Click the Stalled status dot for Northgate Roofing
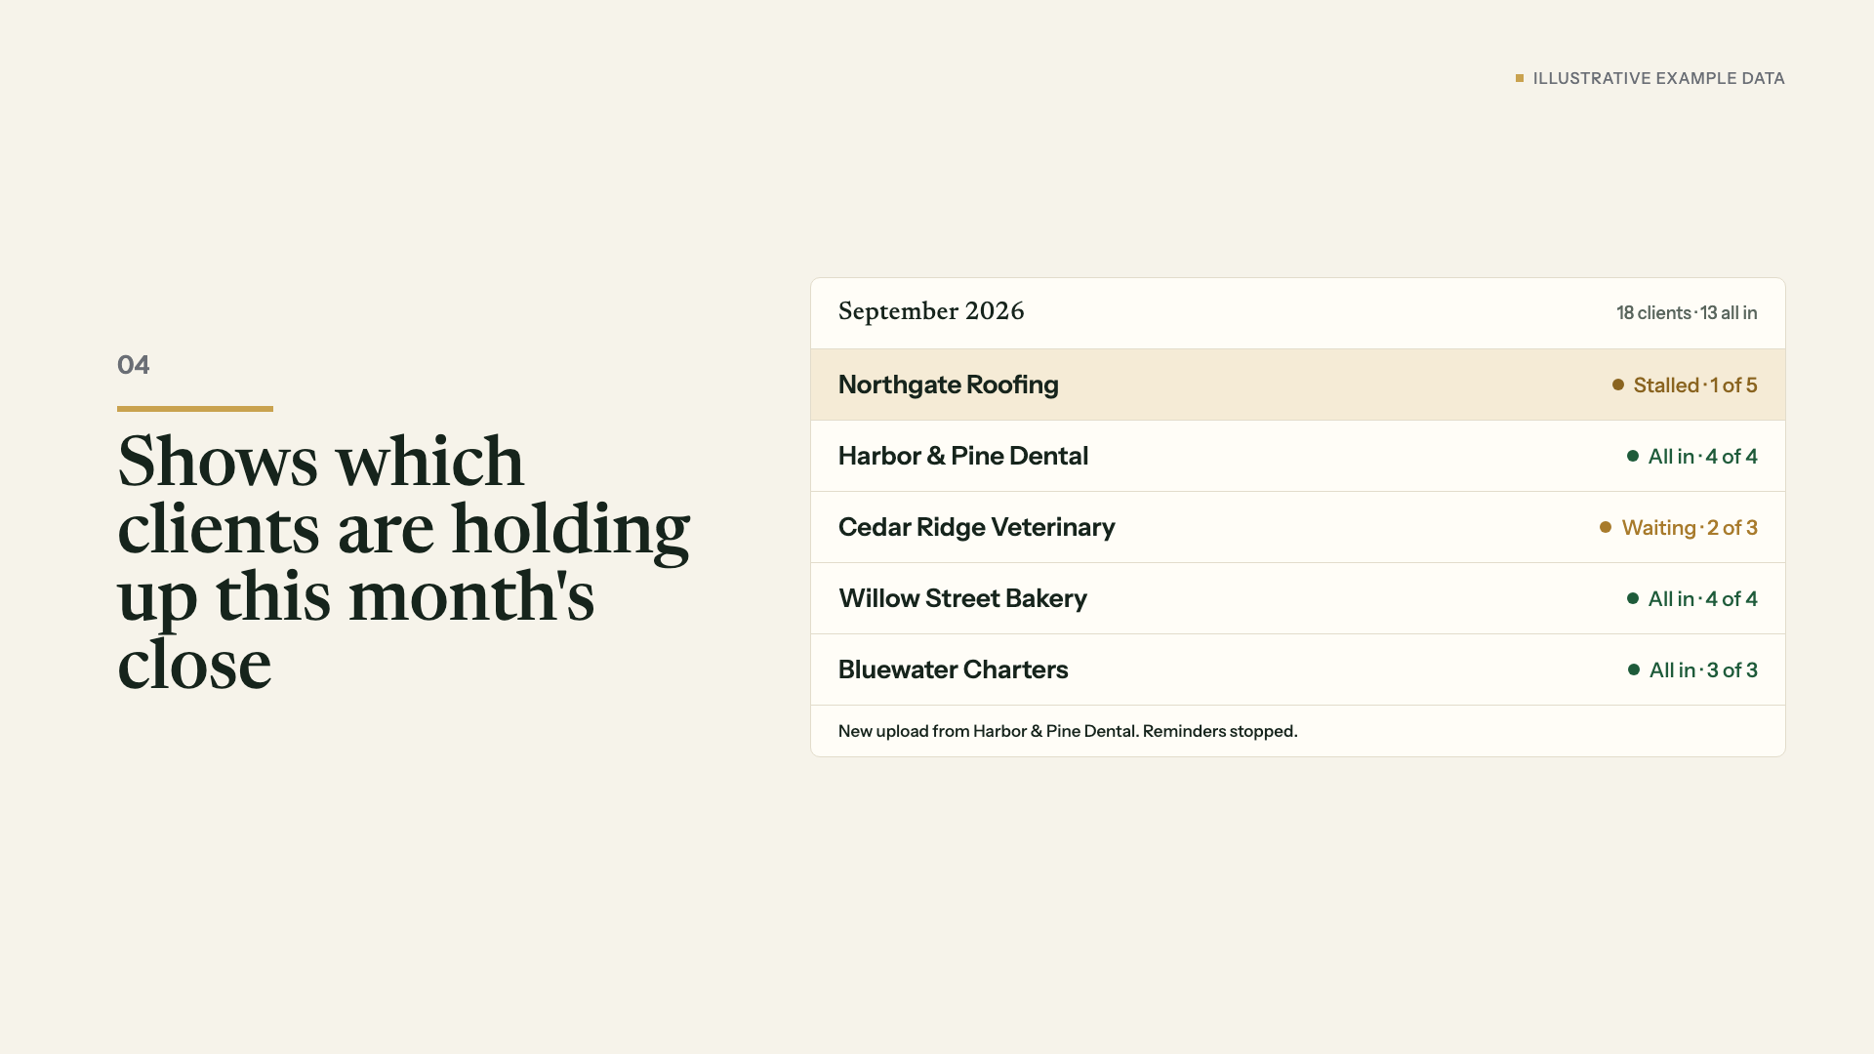Screen dimensions: 1874x1054 point(1617,385)
